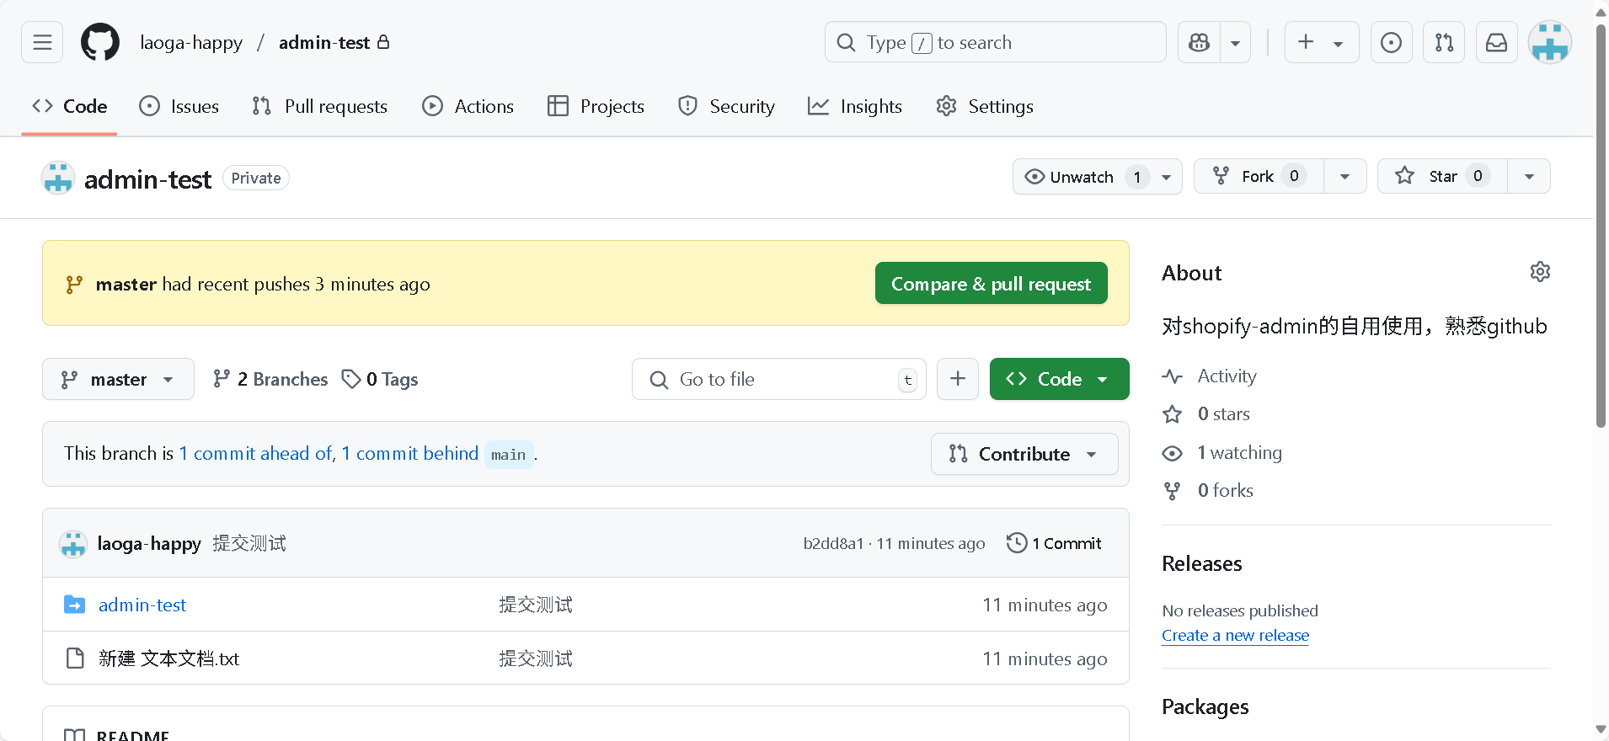The width and height of the screenshot is (1609, 741).
Task: Click Compare & pull request button
Action: click(x=992, y=284)
